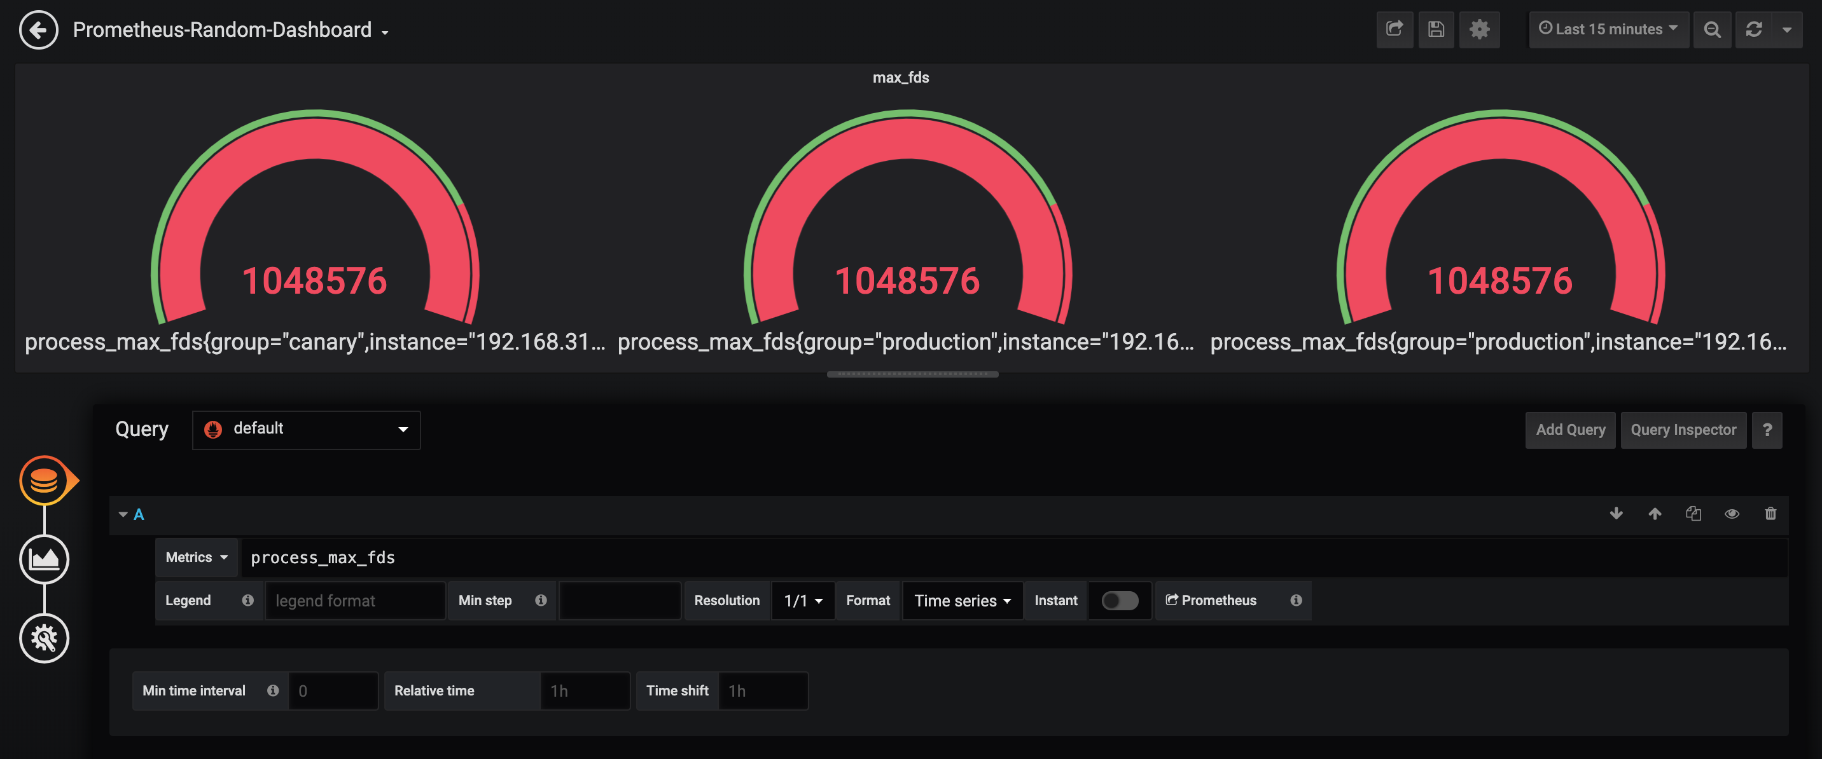Open the default data source dropdown
This screenshot has height=759, width=1822.
click(x=306, y=430)
